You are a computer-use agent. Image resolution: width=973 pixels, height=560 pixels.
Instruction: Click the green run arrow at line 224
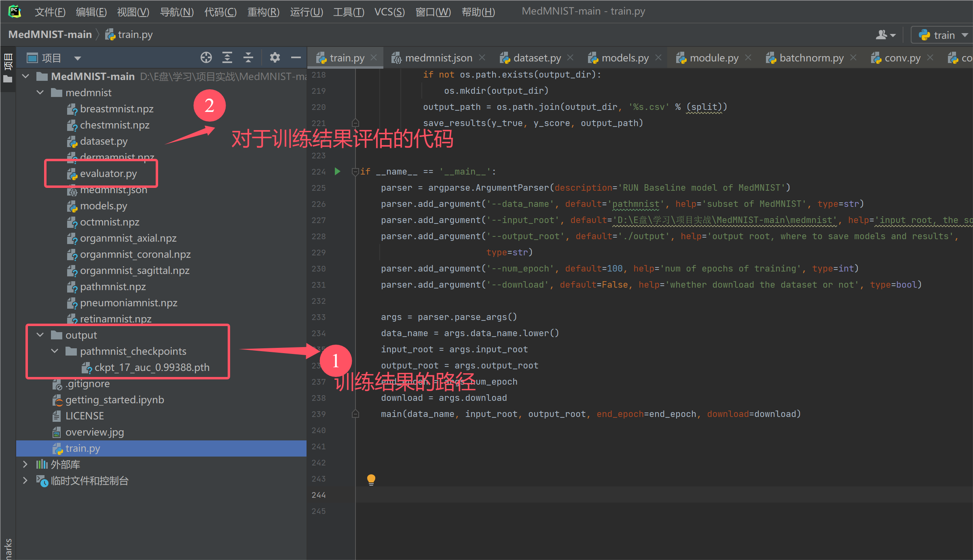337,171
